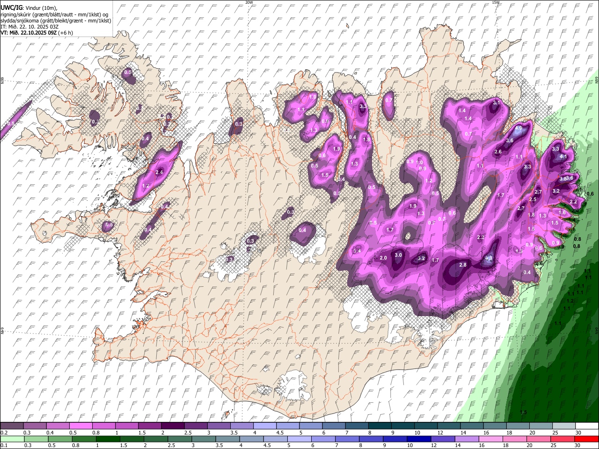Pick lower legend swatch between 20 and 25
The height and width of the screenshot is (449, 599).
point(539,439)
